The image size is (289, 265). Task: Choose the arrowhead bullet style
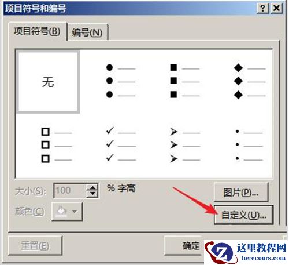(x=185, y=145)
